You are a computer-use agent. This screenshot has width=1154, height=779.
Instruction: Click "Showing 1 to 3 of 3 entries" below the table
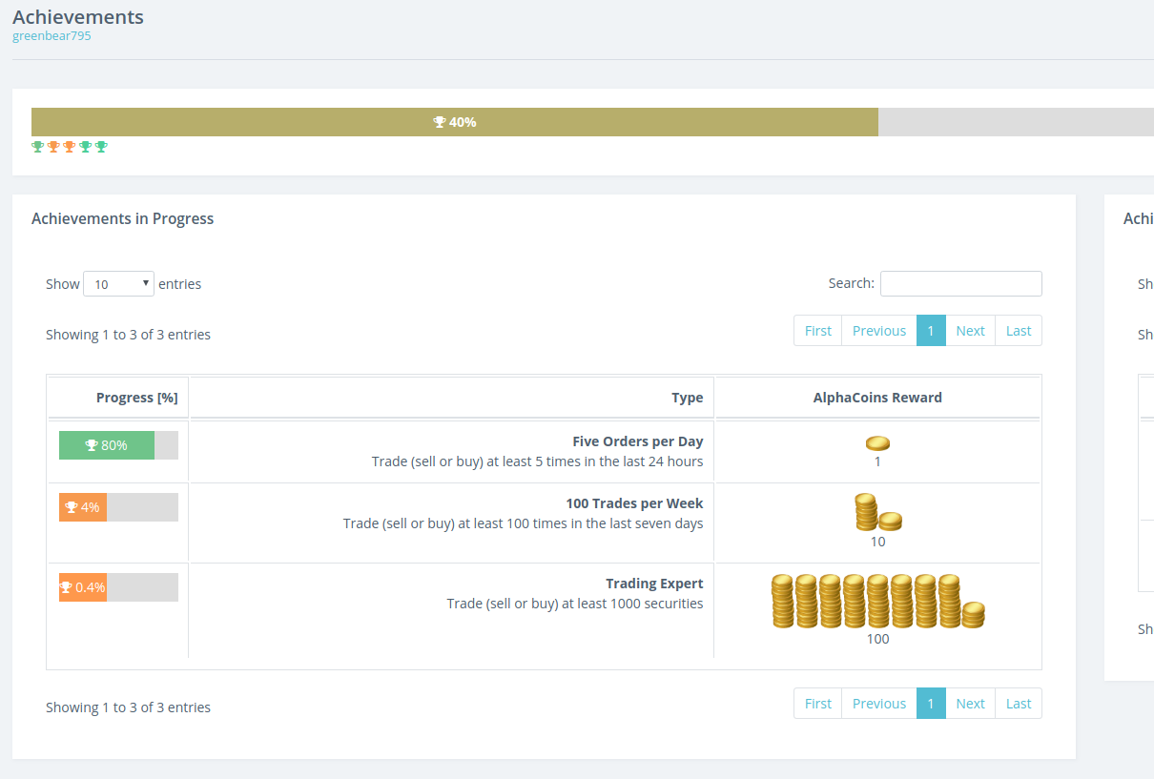tap(128, 707)
